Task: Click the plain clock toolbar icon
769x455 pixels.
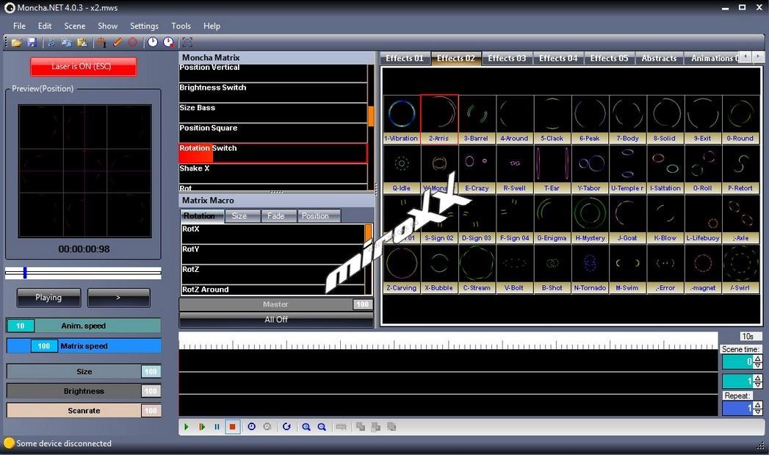Action: click(153, 43)
